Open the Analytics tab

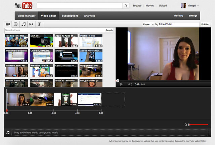89,16
